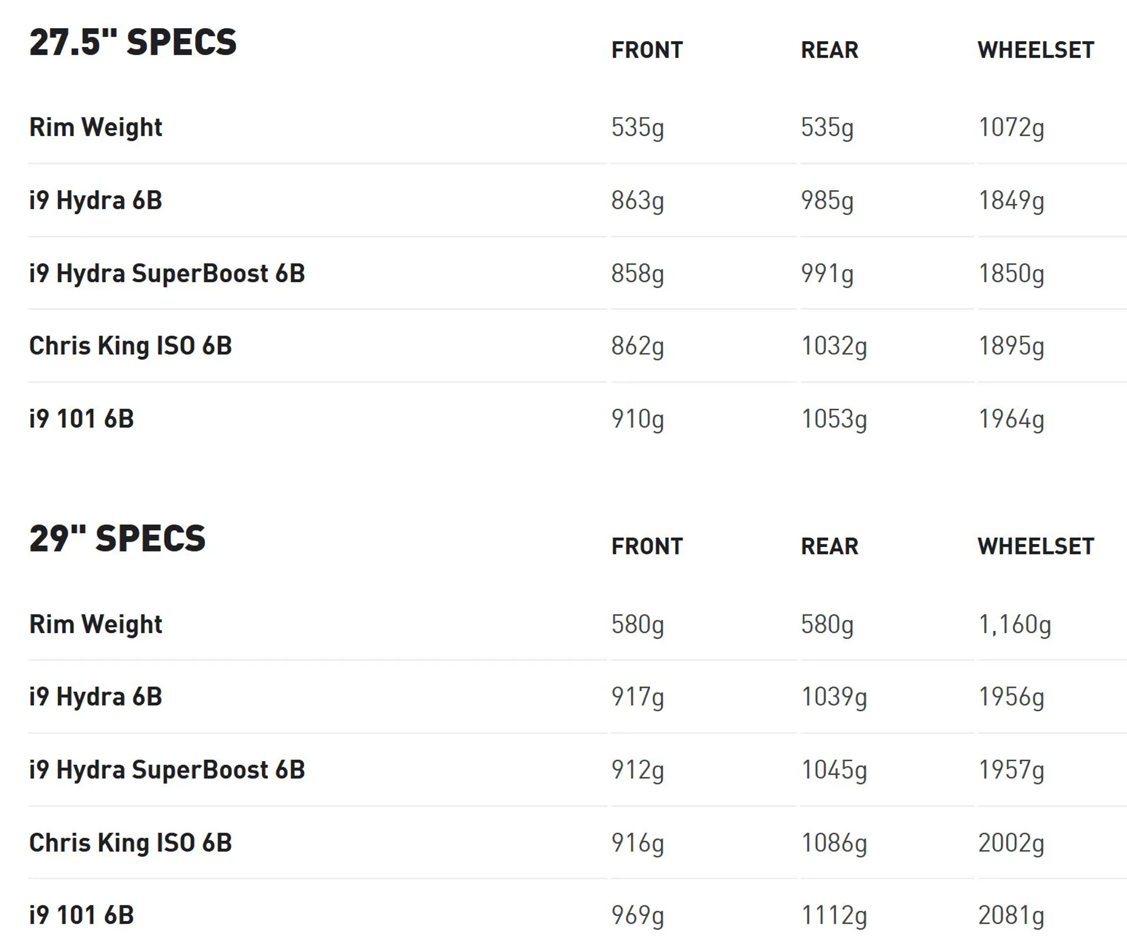Select the 991g rear weight value
Image resolution: width=1127 pixels, height=950 pixels.
tap(827, 274)
